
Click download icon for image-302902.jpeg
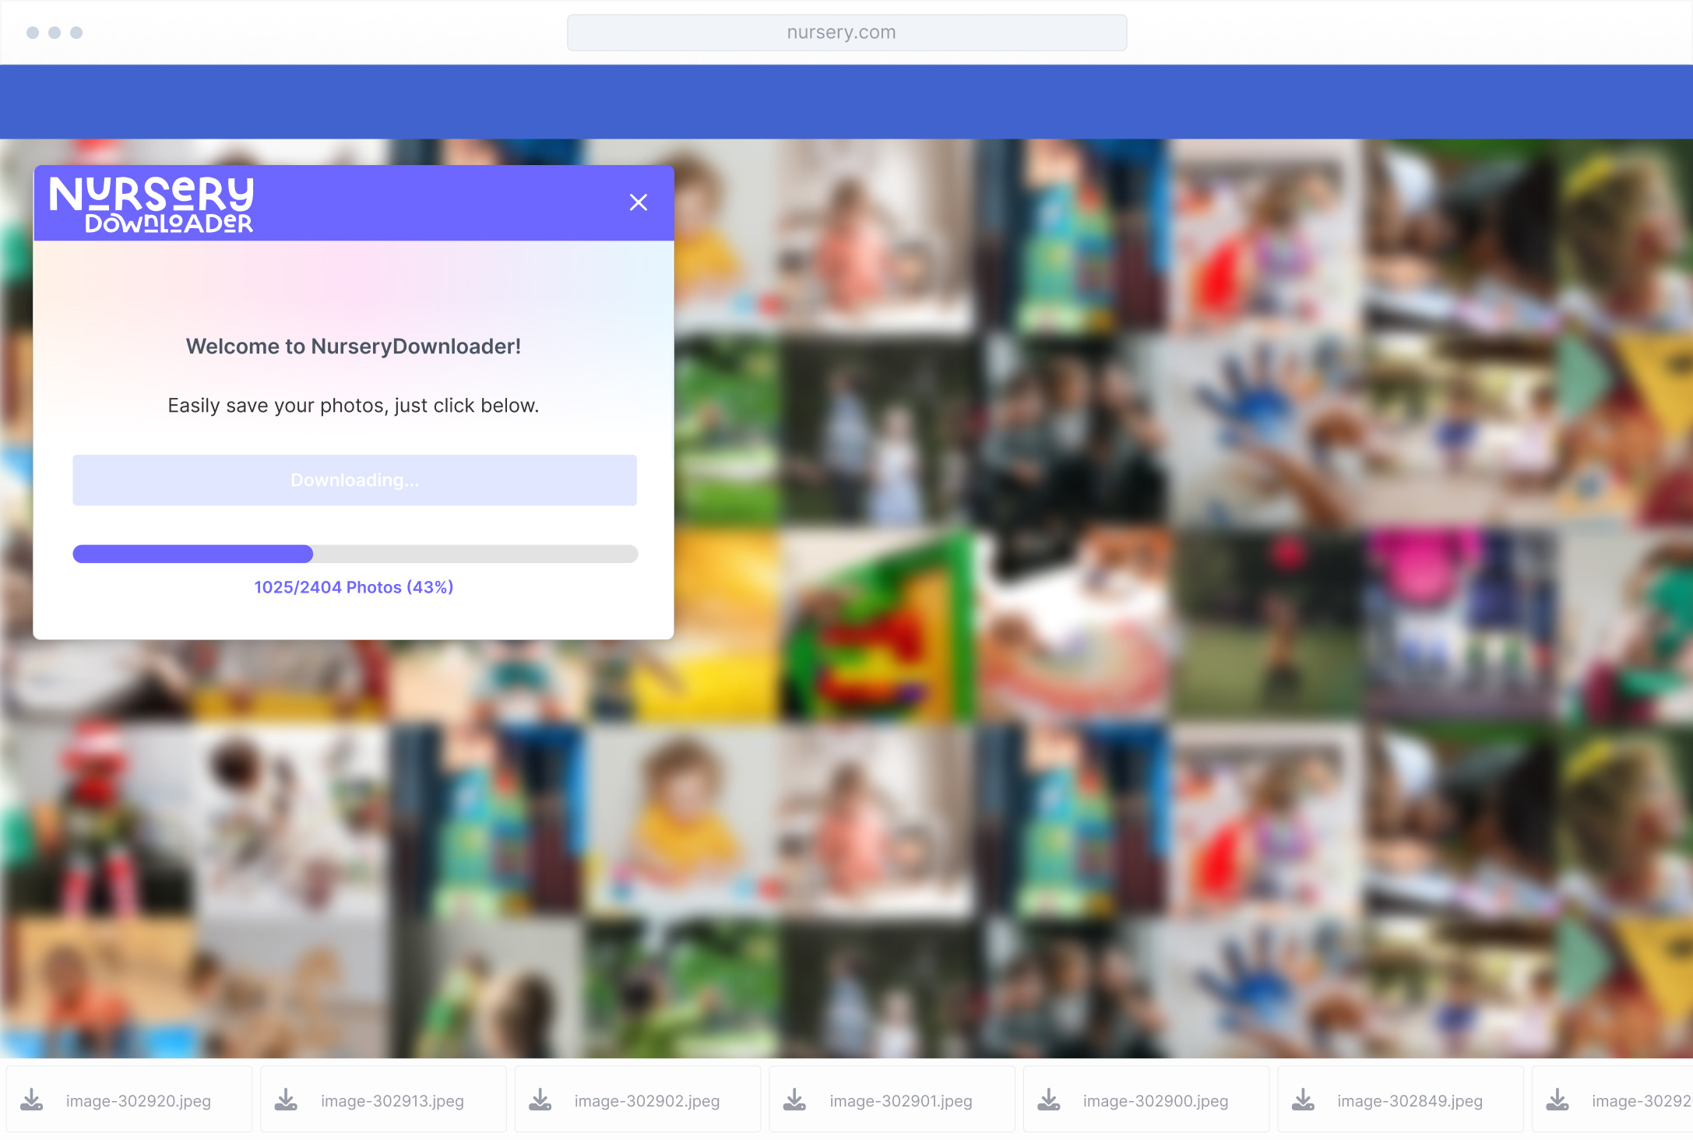[x=540, y=1100]
